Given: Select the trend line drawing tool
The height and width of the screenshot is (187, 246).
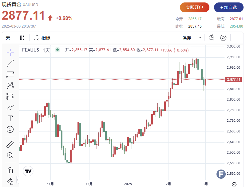Looking at the screenshot, I should [10, 63].
